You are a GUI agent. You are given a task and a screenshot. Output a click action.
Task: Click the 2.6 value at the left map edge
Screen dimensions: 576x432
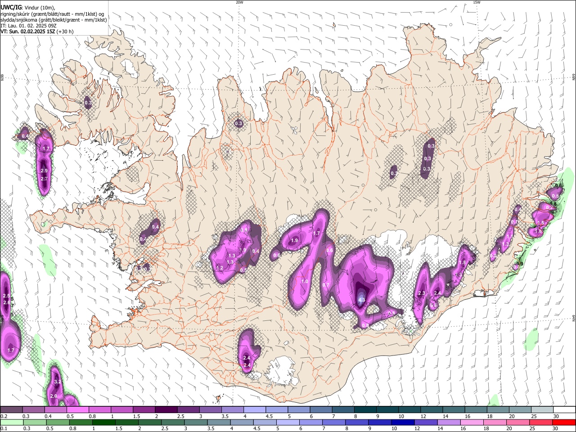(x=6, y=303)
